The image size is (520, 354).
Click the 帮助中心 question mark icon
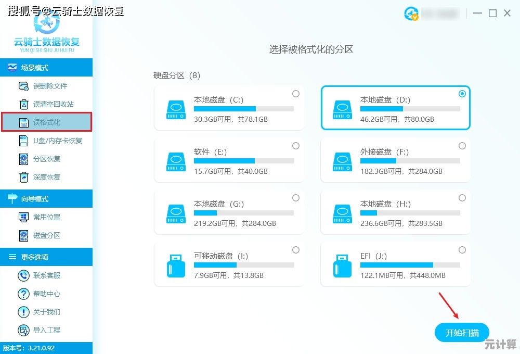tap(23, 294)
